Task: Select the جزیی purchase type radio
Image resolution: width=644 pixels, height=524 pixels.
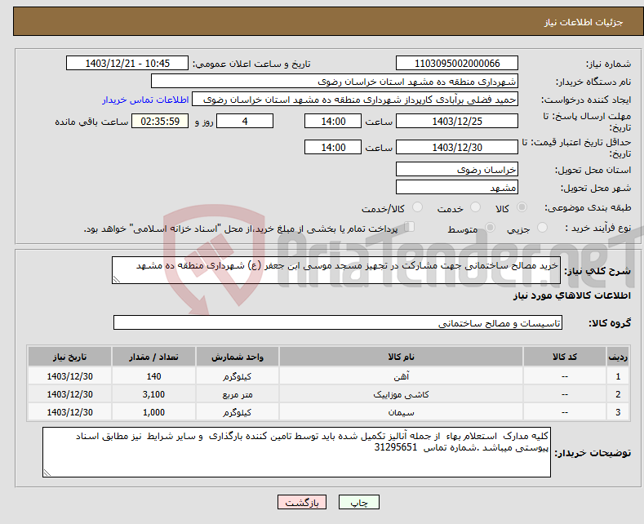Action: click(542, 227)
